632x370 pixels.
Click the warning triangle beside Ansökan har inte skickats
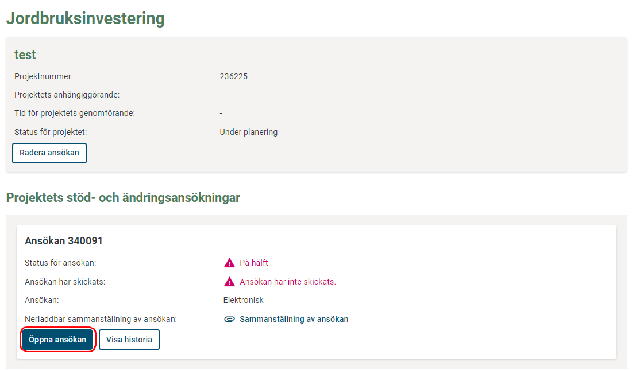[x=229, y=282]
